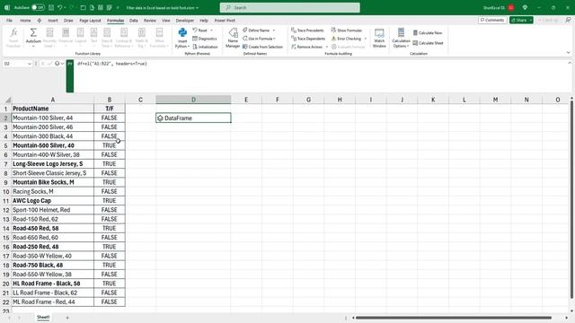Select the 'T/F' header cell

pyautogui.click(x=110, y=109)
